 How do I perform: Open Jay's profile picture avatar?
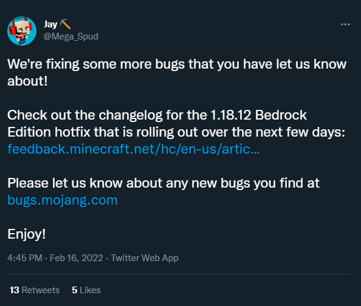click(x=22, y=31)
